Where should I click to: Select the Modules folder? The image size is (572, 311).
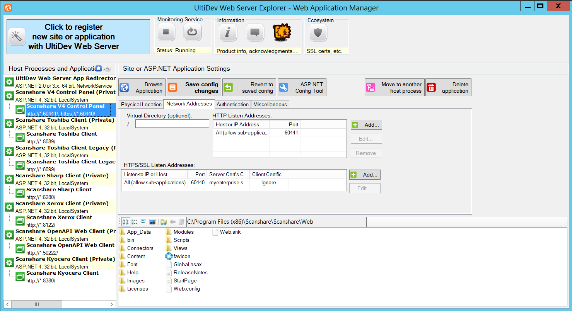pos(180,232)
